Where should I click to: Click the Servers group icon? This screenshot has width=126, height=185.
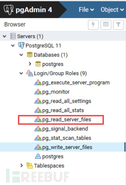pos(13,36)
